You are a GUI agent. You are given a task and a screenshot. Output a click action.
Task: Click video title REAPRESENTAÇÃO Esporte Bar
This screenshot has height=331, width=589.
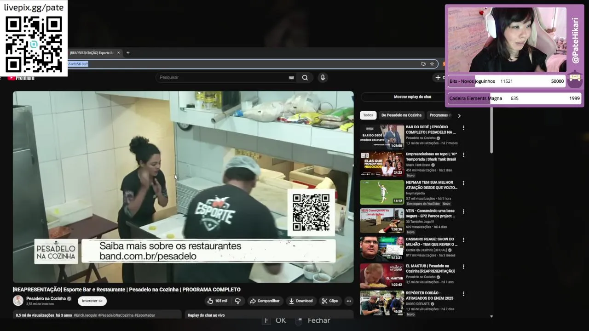127,290
